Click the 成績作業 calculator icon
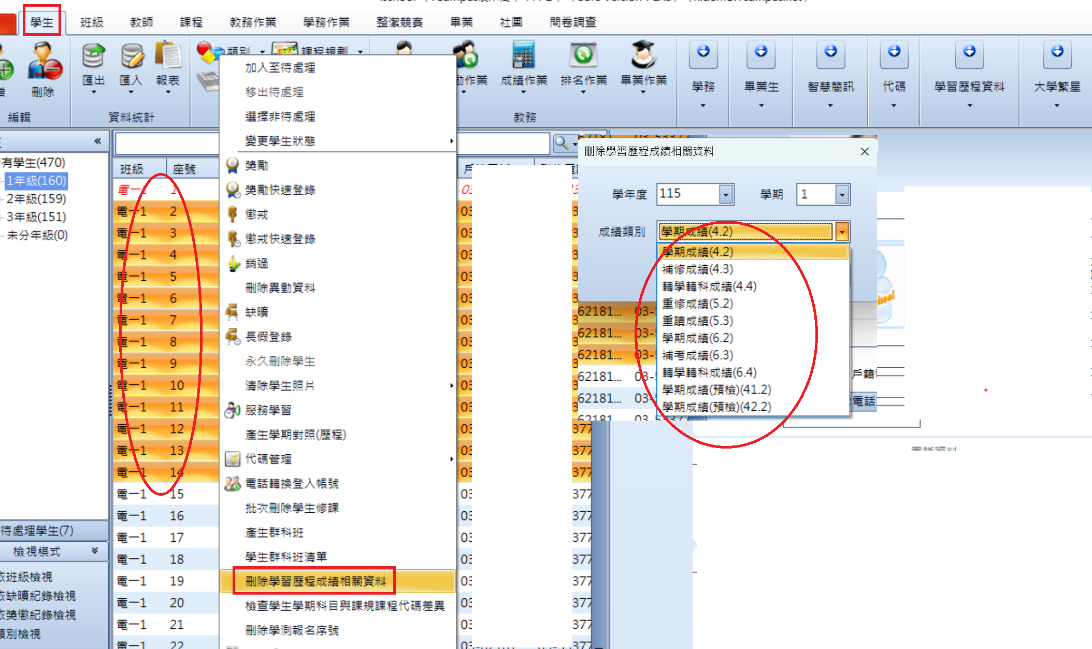1092x649 pixels. pyautogui.click(x=524, y=55)
